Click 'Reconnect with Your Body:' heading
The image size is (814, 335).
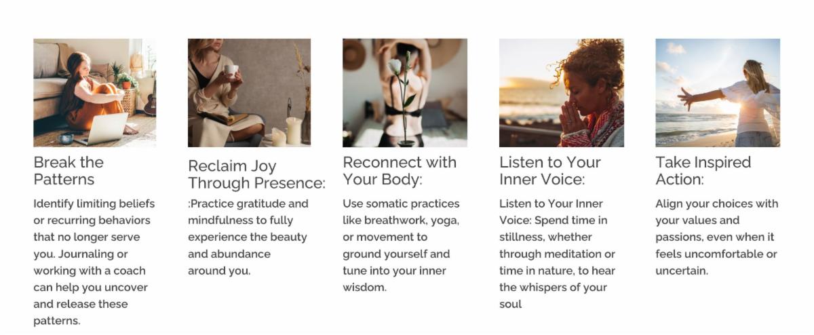pyautogui.click(x=400, y=171)
